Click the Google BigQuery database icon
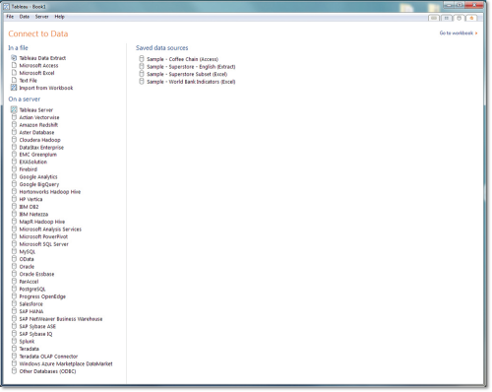Viewport: 492px width, 392px height. (x=14, y=184)
